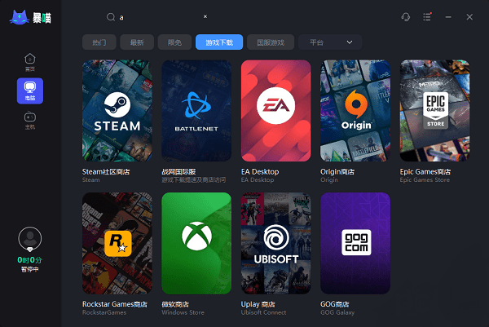Clear the search box with the x
Viewport: 489px width, 327px height.
click(205, 16)
